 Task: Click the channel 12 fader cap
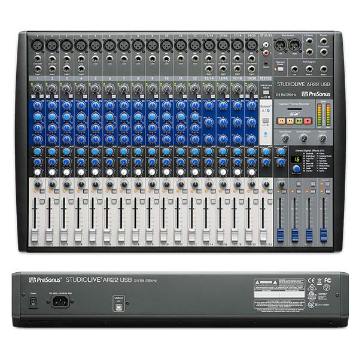tap(192, 236)
